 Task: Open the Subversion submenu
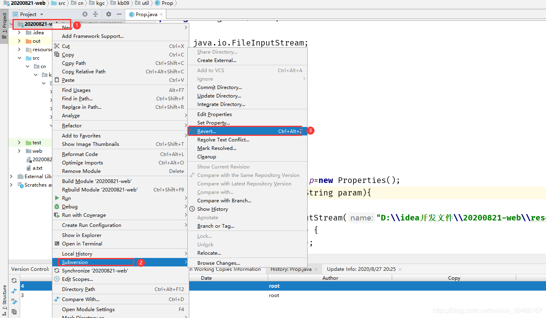pyautogui.click(x=120, y=262)
